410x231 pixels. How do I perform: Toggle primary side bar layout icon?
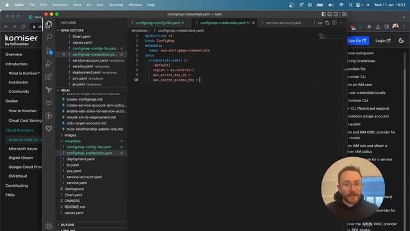pos(324,14)
